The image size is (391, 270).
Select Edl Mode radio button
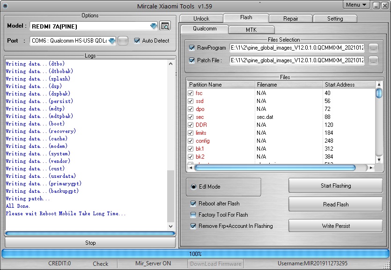[193, 187]
